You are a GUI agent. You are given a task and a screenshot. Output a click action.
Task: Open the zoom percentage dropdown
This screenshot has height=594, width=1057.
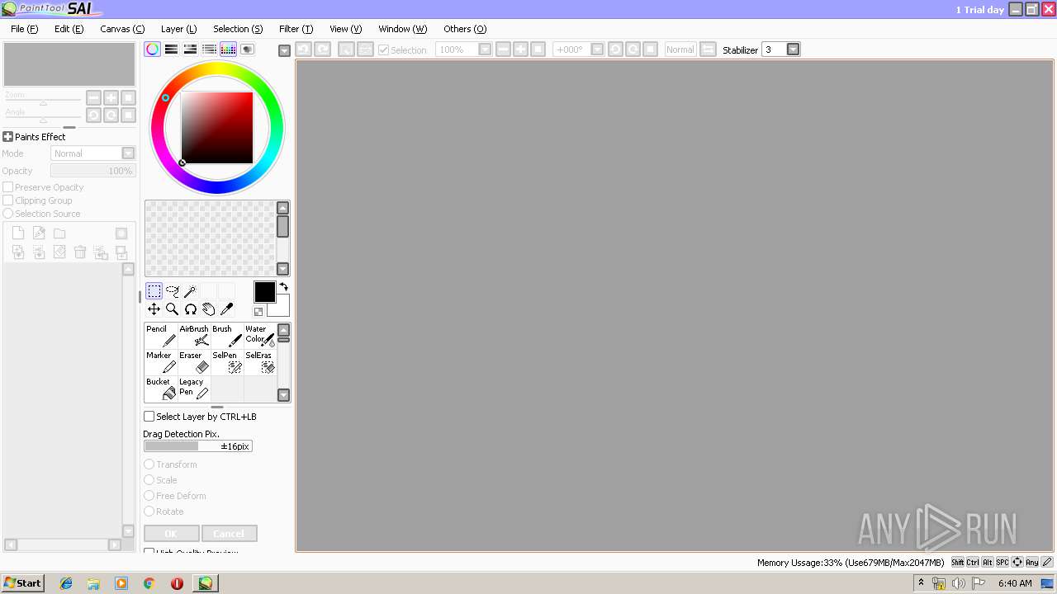point(485,49)
